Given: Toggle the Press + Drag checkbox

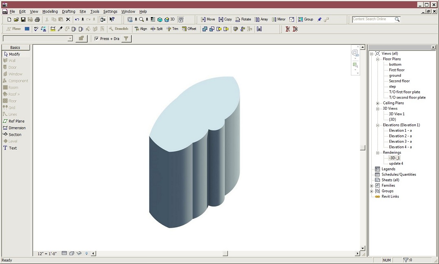Looking at the screenshot, I should click(x=97, y=39).
